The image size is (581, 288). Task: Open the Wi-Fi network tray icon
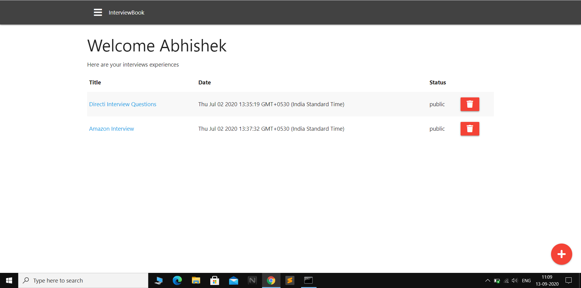click(506, 281)
